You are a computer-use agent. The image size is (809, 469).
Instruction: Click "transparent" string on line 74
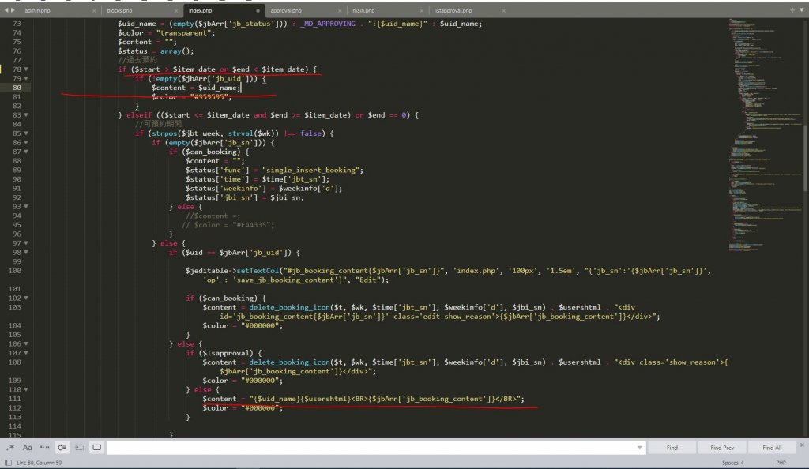coord(183,33)
